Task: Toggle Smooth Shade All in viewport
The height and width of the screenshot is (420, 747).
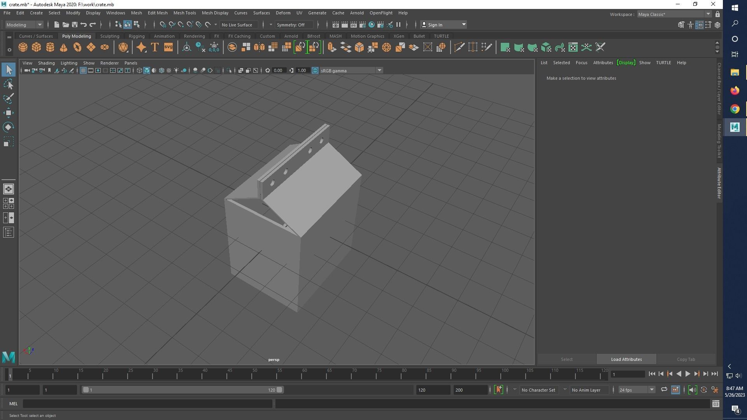Action: pyautogui.click(x=147, y=70)
